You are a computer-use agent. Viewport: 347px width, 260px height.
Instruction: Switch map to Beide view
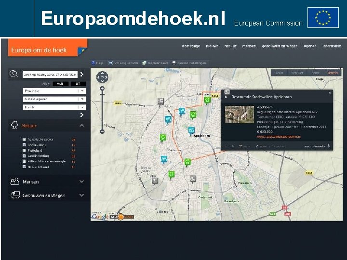315,73
